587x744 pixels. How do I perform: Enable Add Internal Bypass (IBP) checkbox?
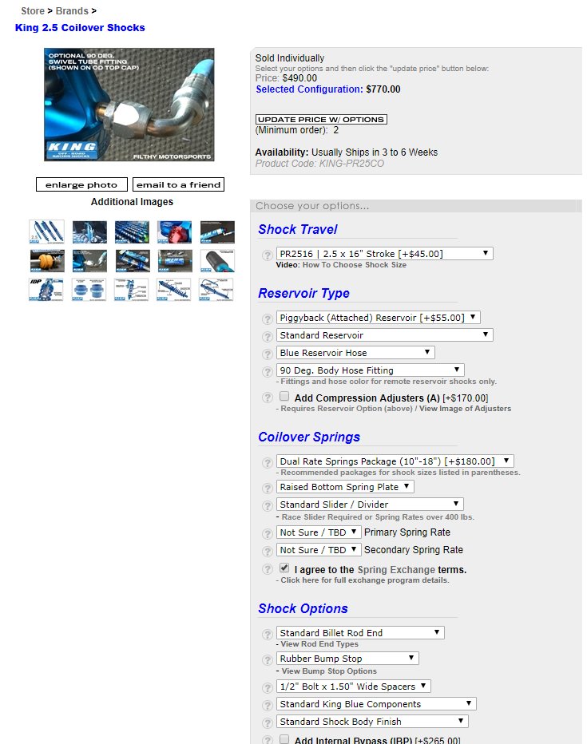tap(284, 738)
